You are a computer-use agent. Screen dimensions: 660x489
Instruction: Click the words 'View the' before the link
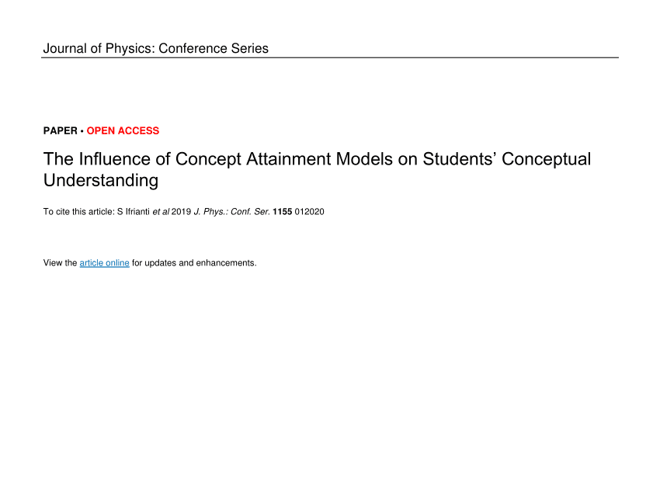[x=61, y=263]
